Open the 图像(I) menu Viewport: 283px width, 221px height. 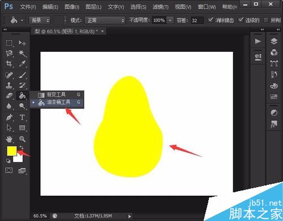click(x=72, y=7)
